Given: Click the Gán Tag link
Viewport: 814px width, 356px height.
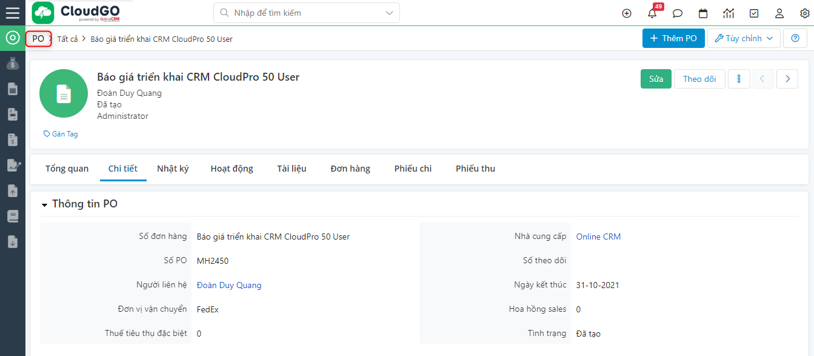Looking at the screenshot, I should [x=61, y=134].
